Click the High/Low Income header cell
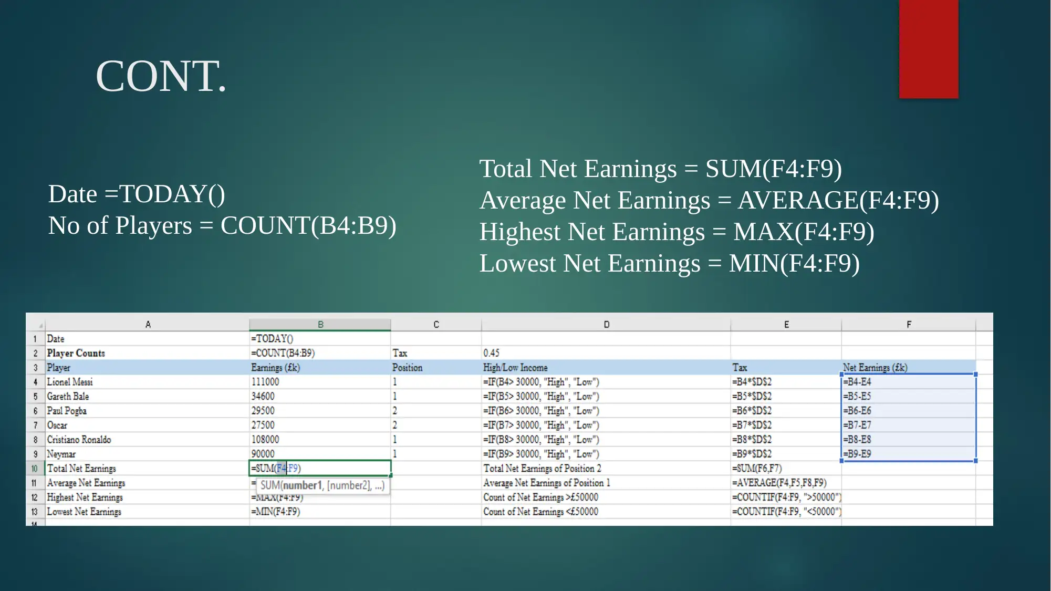Image resolution: width=1051 pixels, height=591 pixels. point(606,367)
